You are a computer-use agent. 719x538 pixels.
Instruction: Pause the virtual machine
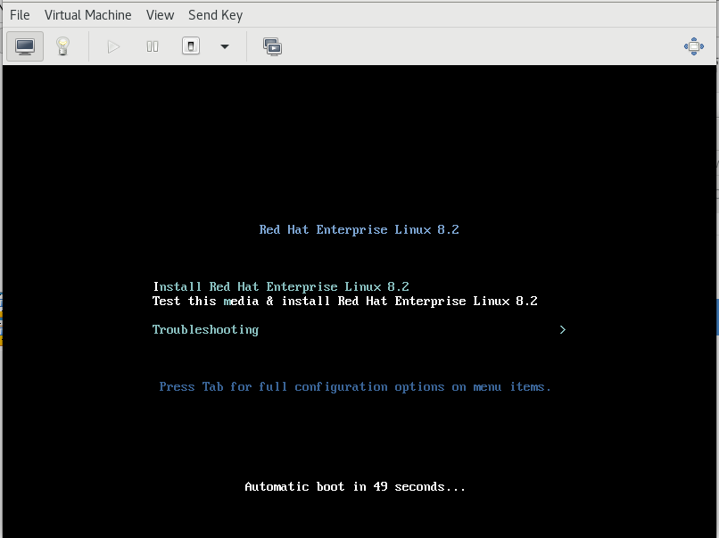tap(153, 46)
